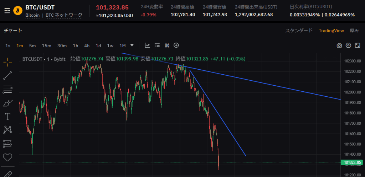Viewport: 365px width, 177px height.
Task: Open the Fibonacci retracement tool
Action: coord(7,89)
